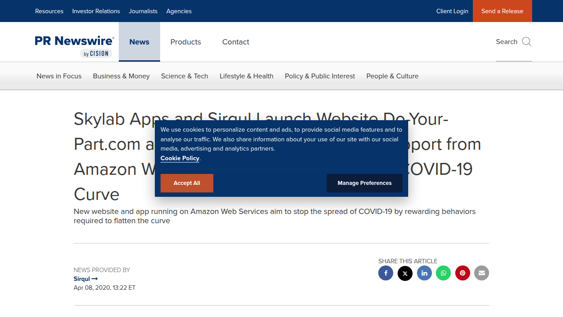563x317 pixels.
Task: Open the Products menu
Action: pyautogui.click(x=186, y=42)
